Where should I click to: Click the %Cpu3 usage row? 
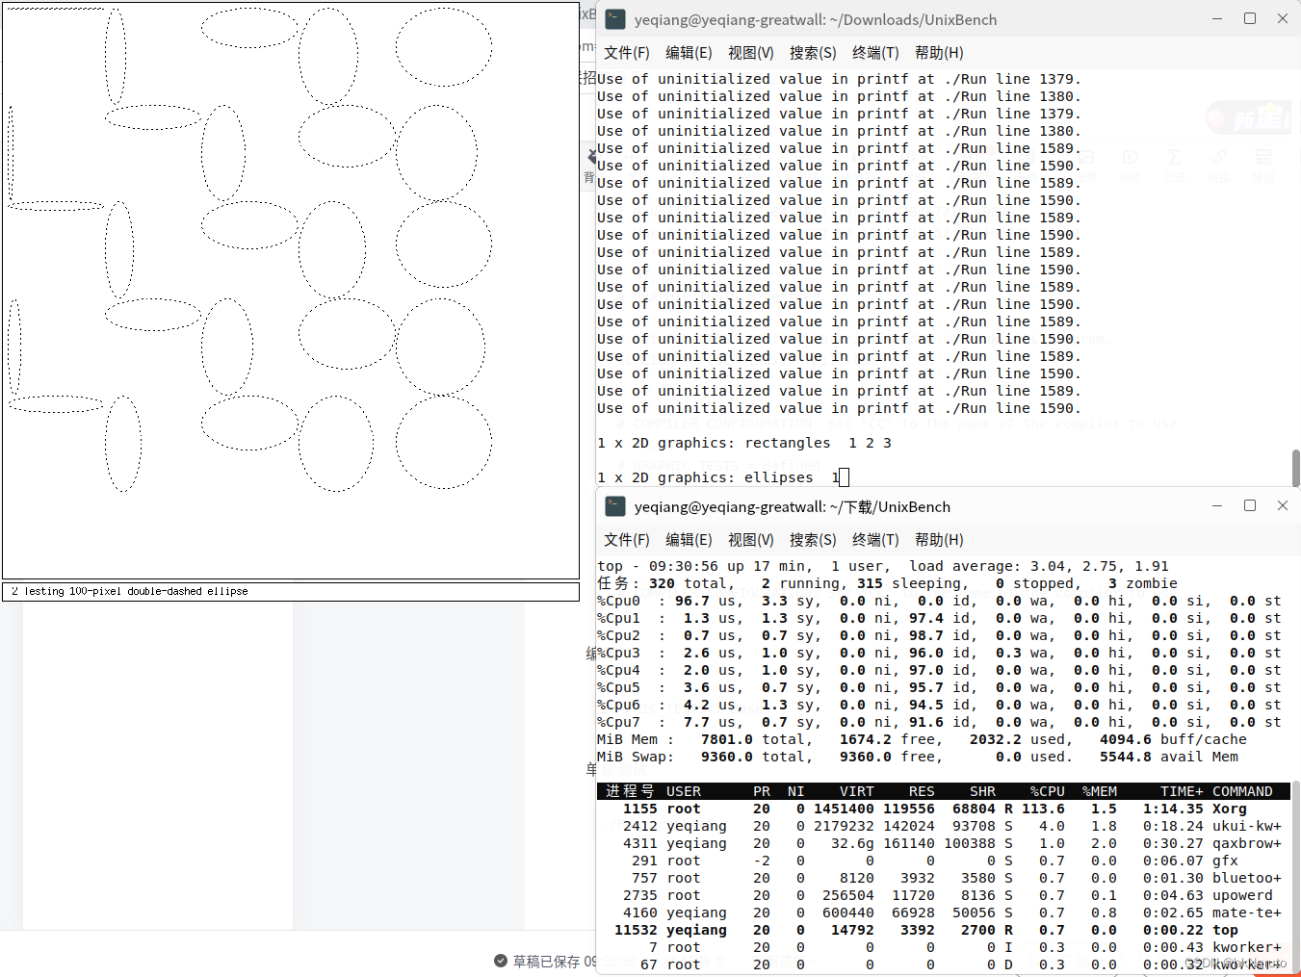939,653
